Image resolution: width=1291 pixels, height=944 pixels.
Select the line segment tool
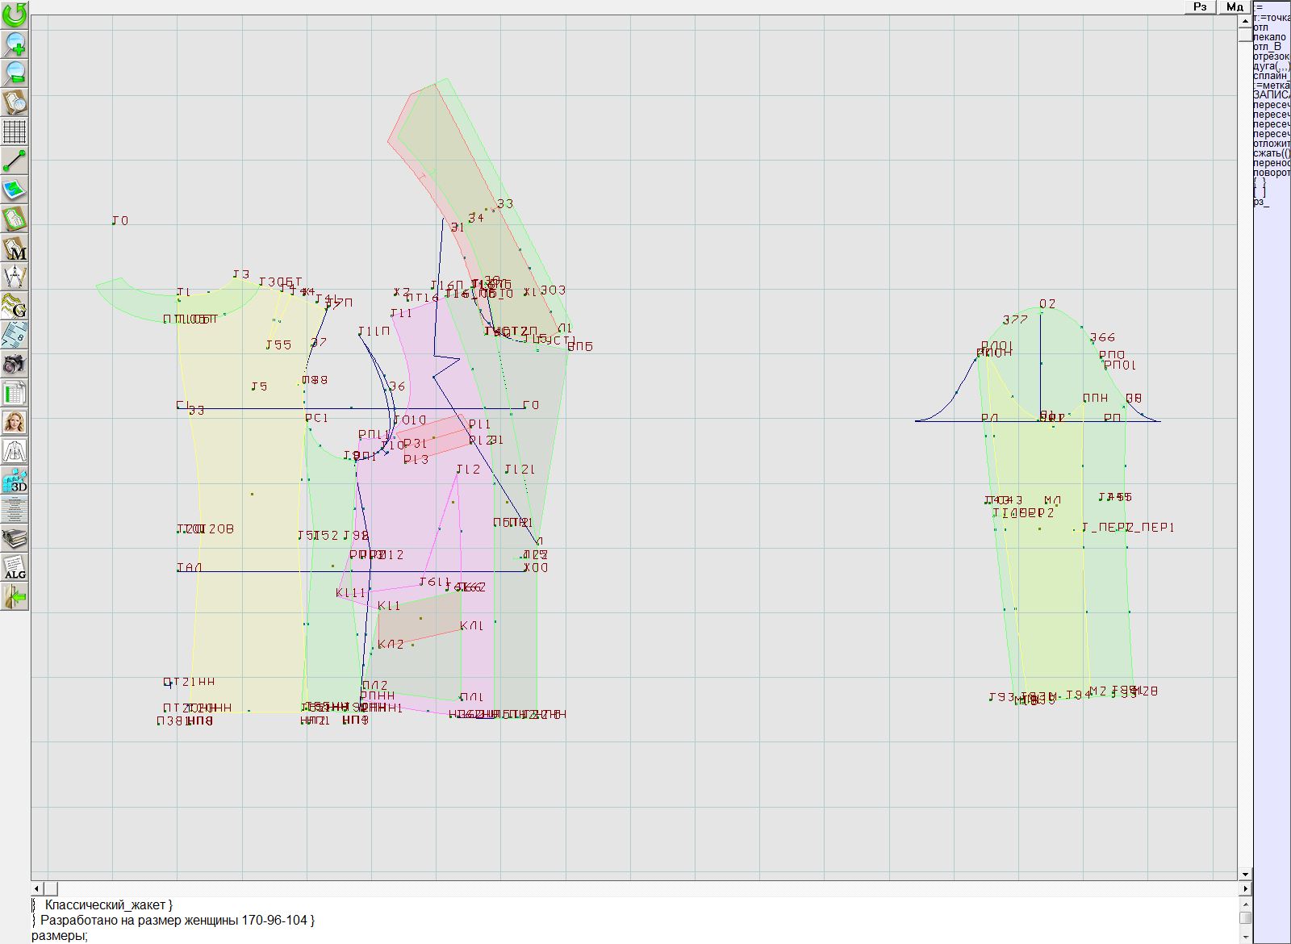[15, 161]
